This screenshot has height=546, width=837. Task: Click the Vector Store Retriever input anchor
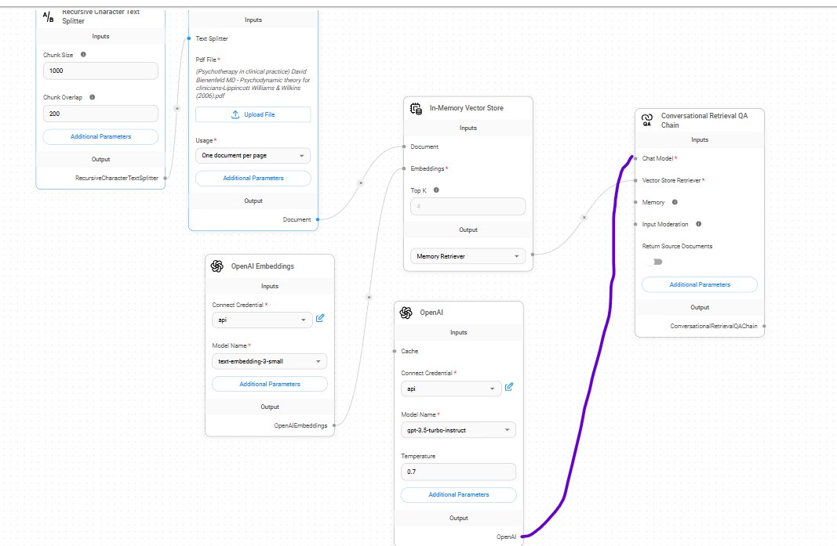point(635,180)
